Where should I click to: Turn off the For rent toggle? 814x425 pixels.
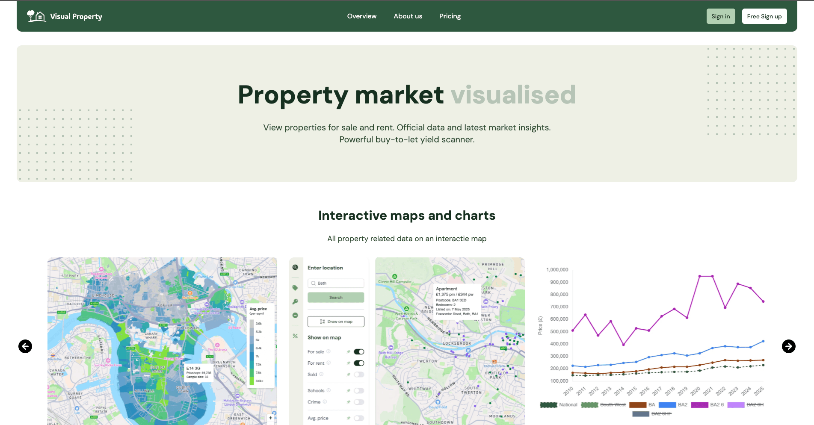pos(359,363)
